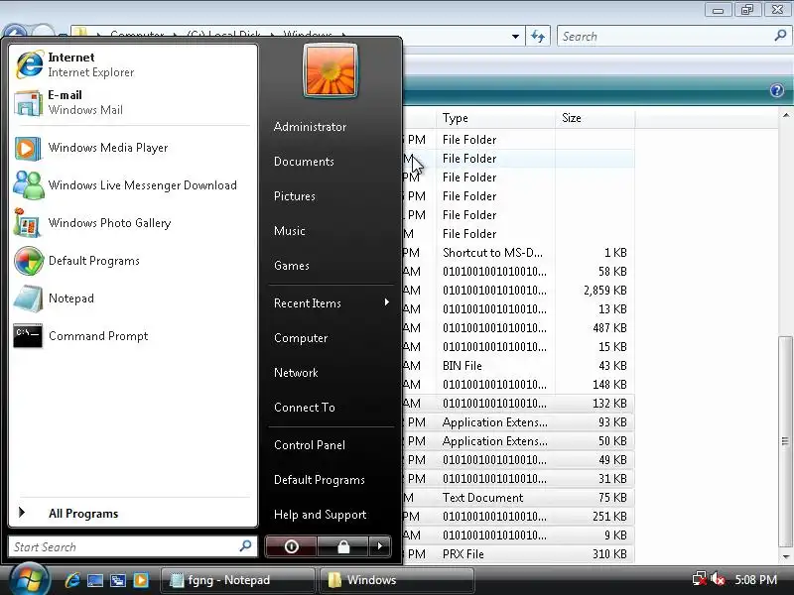The width and height of the screenshot is (794, 595).
Task: Select the BIN File row
Action: pyautogui.click(x=518, y=366)
